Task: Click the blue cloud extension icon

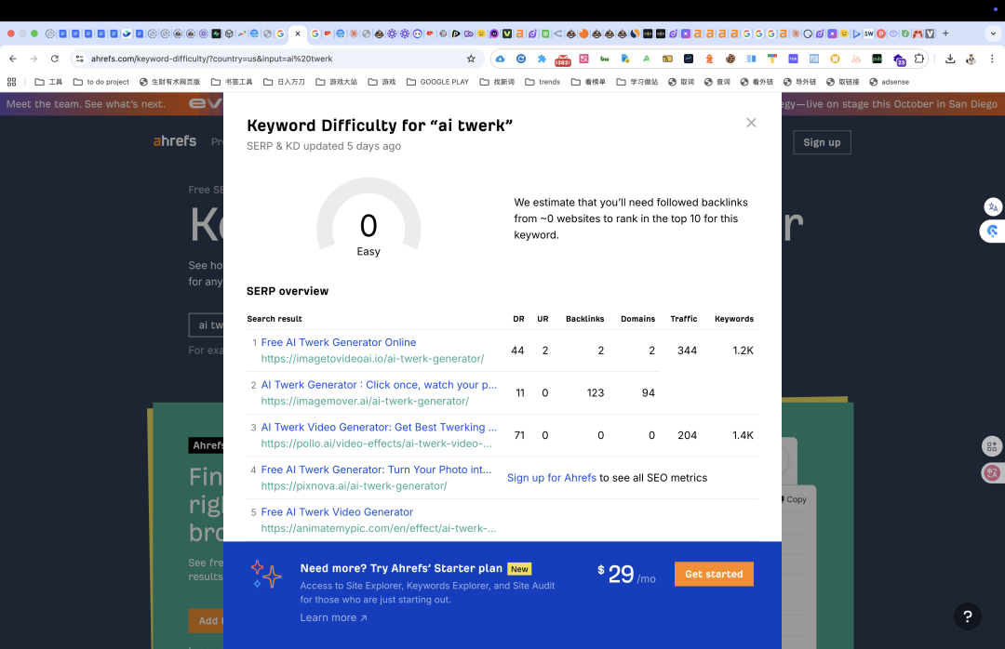Action: (x=500, y=59)
